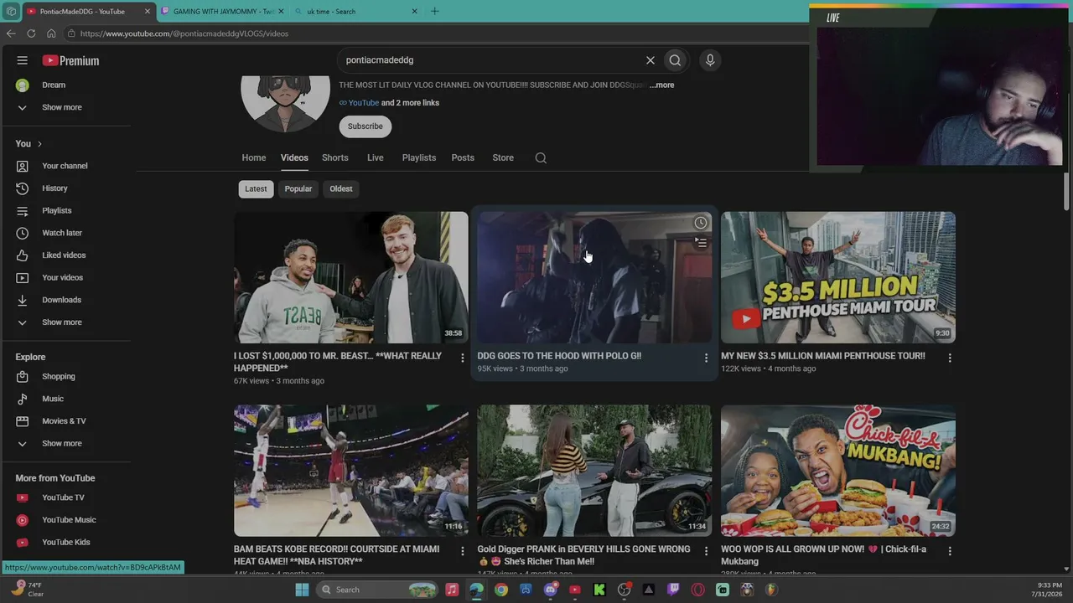Open Chrome from the taskbar

(x=501, y=590)
